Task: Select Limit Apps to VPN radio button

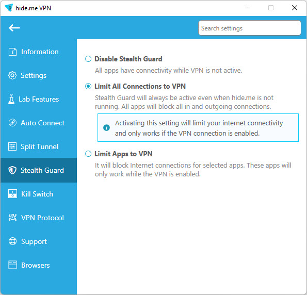Action: (x=88, y=154)
